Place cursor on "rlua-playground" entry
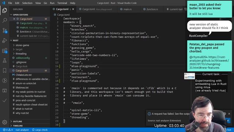This screenshot has width=234, height=132. click(x=84, y=81)
